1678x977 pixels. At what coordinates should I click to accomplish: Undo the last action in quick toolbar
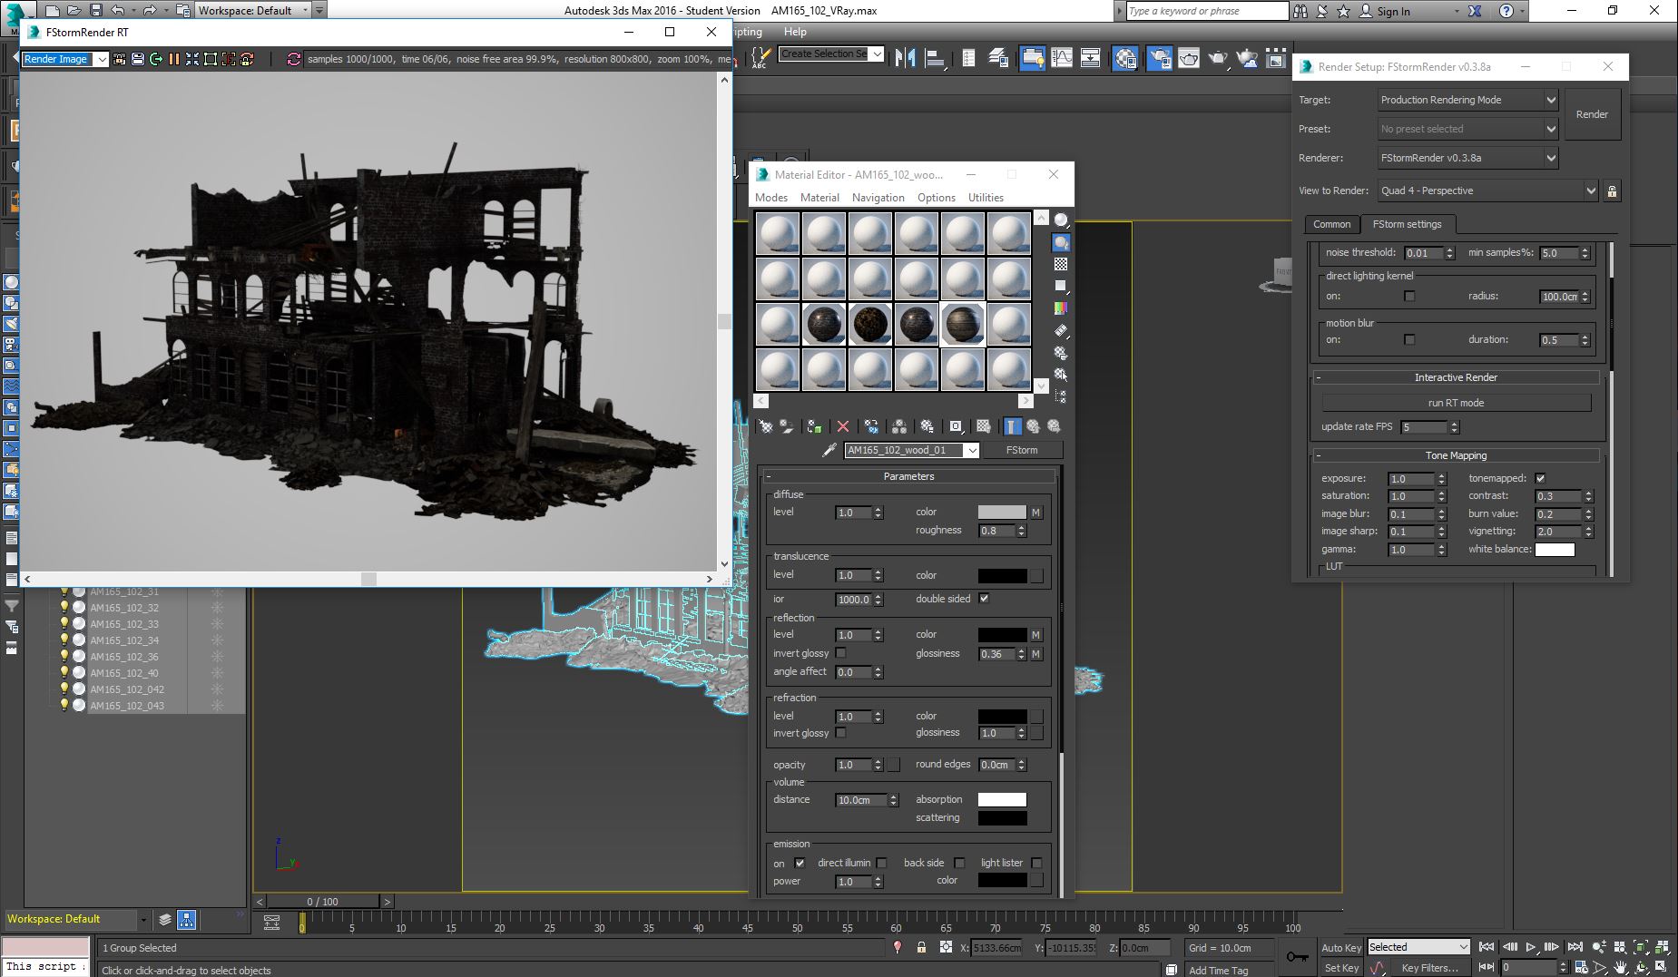pyautogui.click(x=118, y=11)
